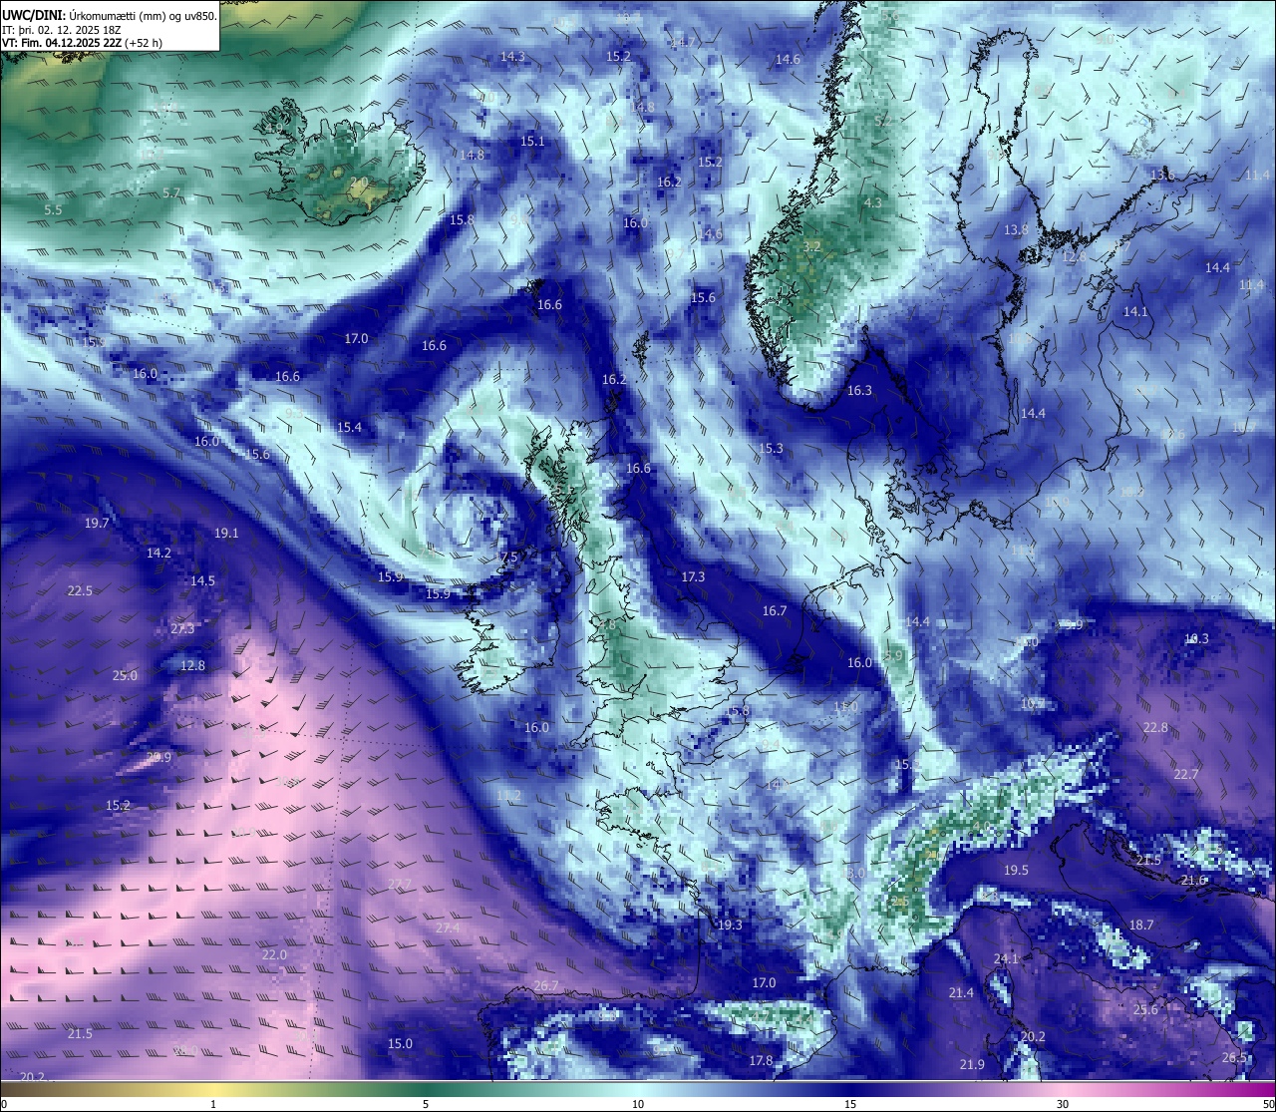
Task: Click the colorbar tick label '30'
Action: (1063, 1104)
